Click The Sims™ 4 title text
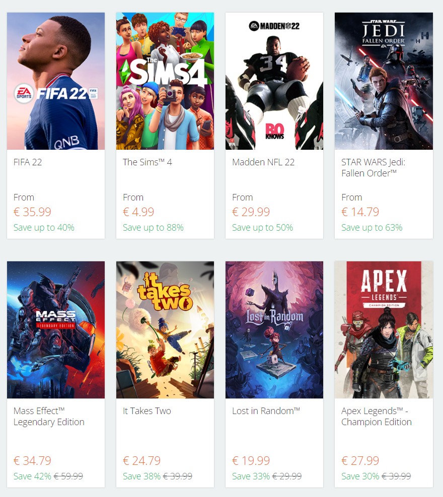 click(147, 162)
